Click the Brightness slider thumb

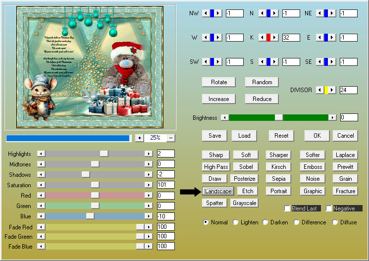(x=279, y=117)
